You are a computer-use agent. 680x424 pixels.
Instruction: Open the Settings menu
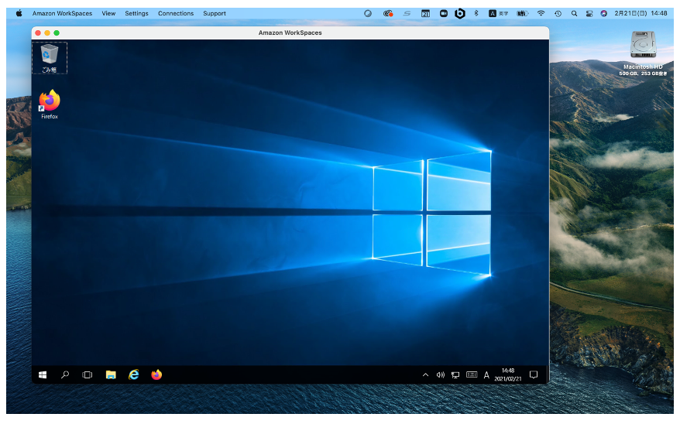pyautogui.click(x=136, y=13)
